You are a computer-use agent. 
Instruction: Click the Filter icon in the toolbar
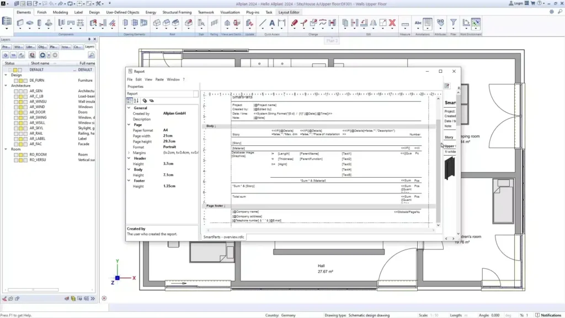(453, 23)
